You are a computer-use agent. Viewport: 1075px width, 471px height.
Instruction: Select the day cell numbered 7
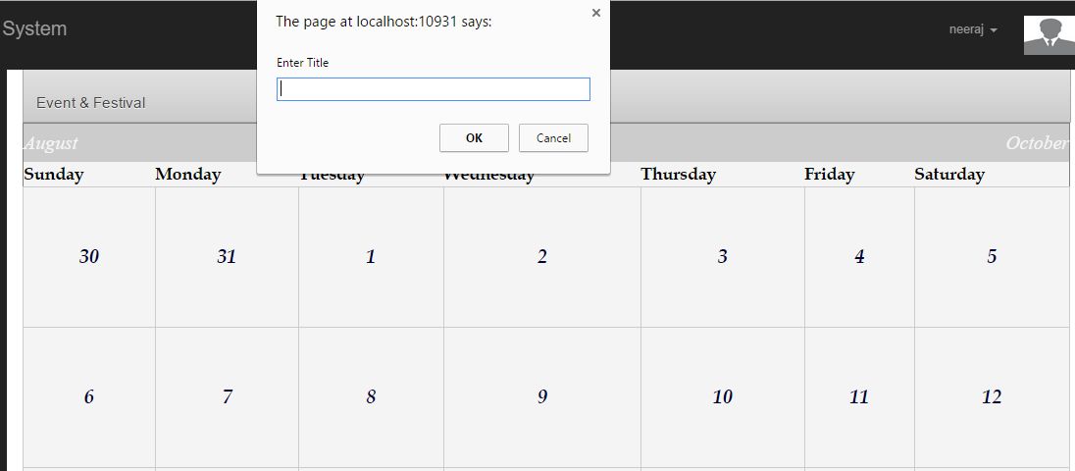[x=227, y=397]
